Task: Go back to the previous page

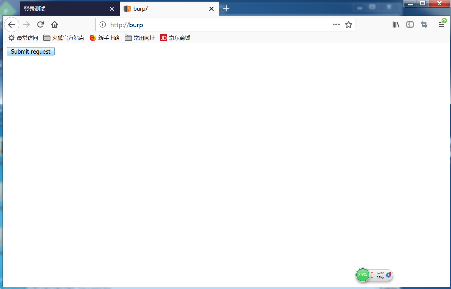Action: [x=12, y=25]
